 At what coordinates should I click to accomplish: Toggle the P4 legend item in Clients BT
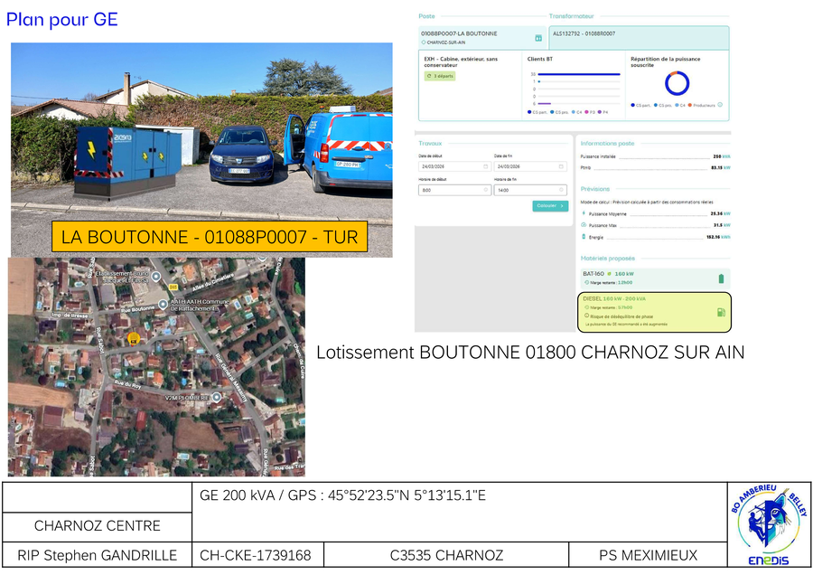(x=604, y=112)
